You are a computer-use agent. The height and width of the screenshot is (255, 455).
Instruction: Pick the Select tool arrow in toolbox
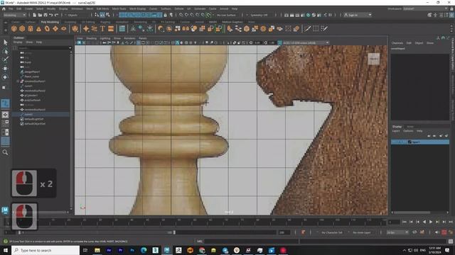click(x=5, y=42)
